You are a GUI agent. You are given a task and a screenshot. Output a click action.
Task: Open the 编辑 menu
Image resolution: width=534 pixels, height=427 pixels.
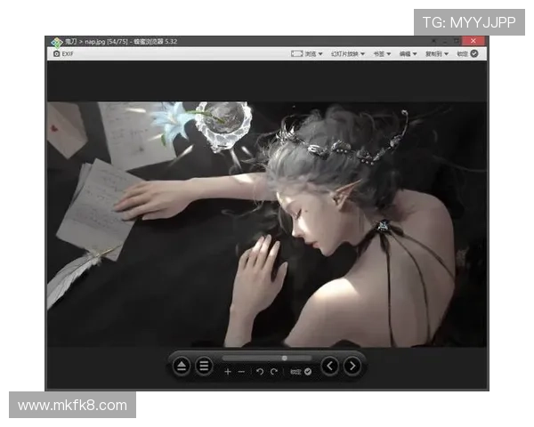(409, 54)
